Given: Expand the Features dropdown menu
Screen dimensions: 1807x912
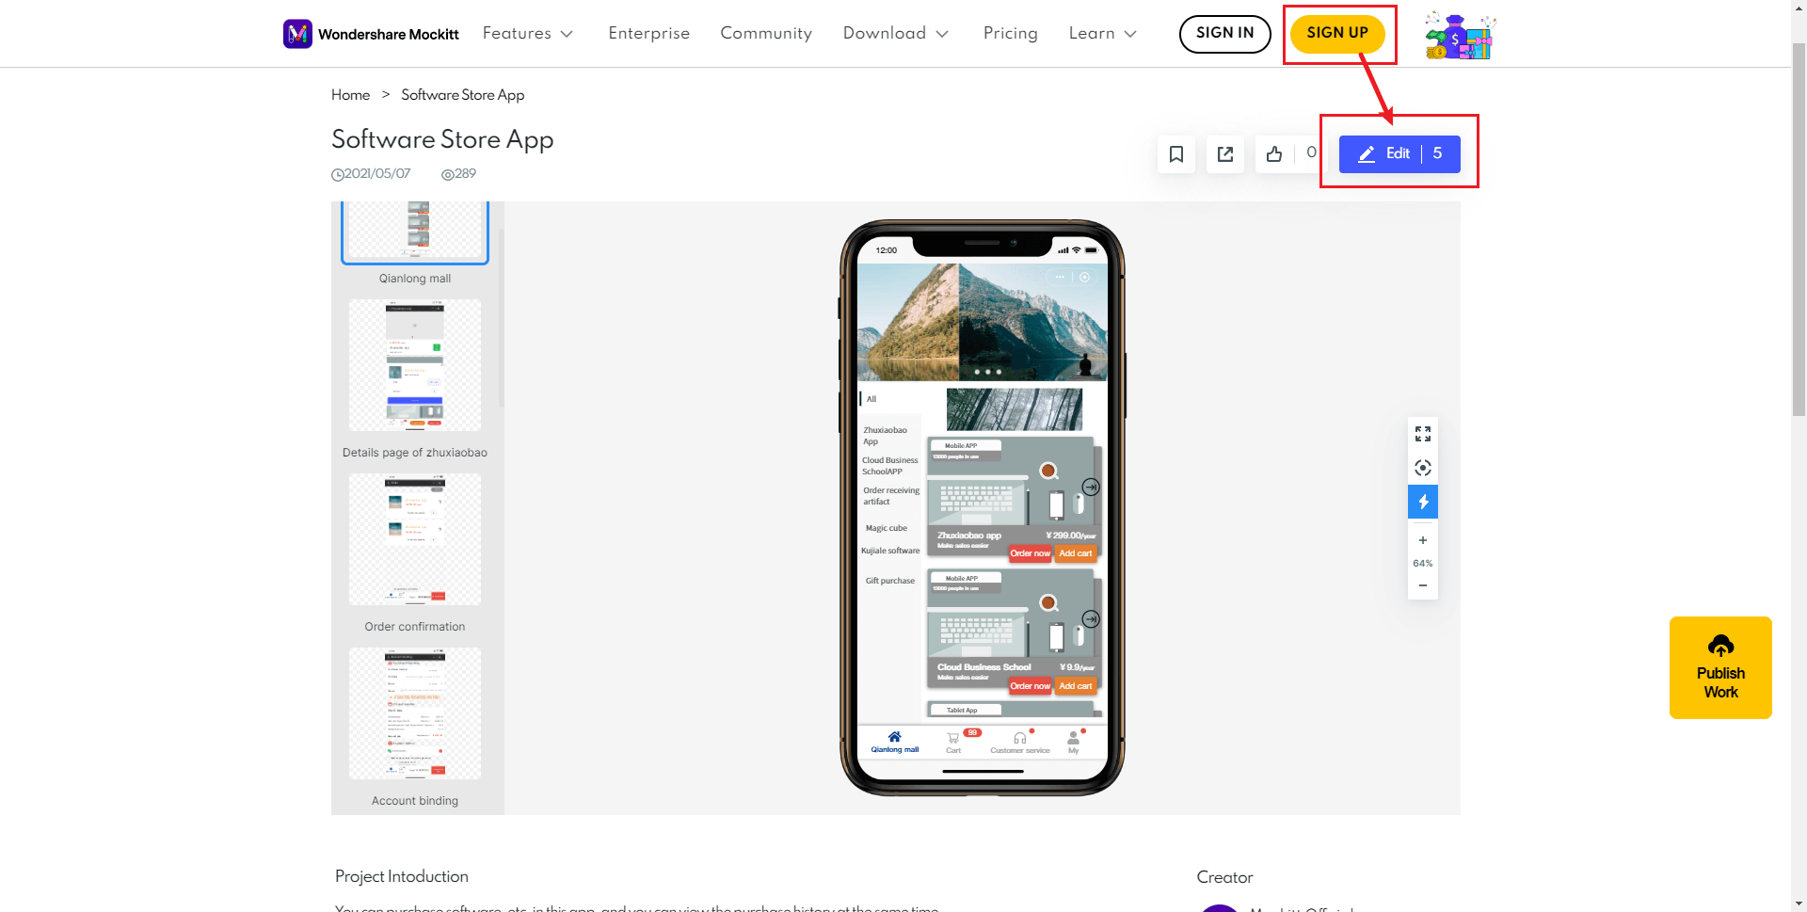Looking at the screenshot, I should (x=528, y=34).
